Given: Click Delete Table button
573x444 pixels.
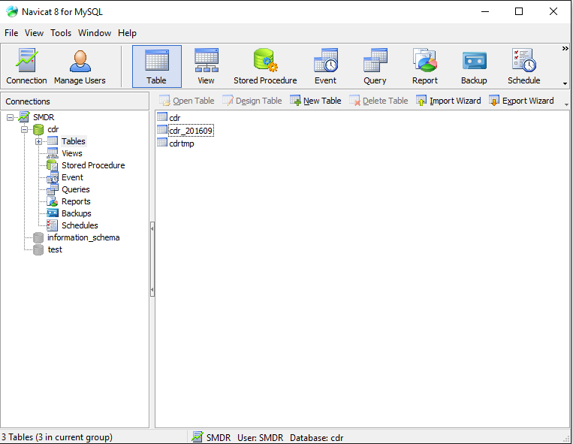Looking at the screenshot, I should [x=378, y=101].
